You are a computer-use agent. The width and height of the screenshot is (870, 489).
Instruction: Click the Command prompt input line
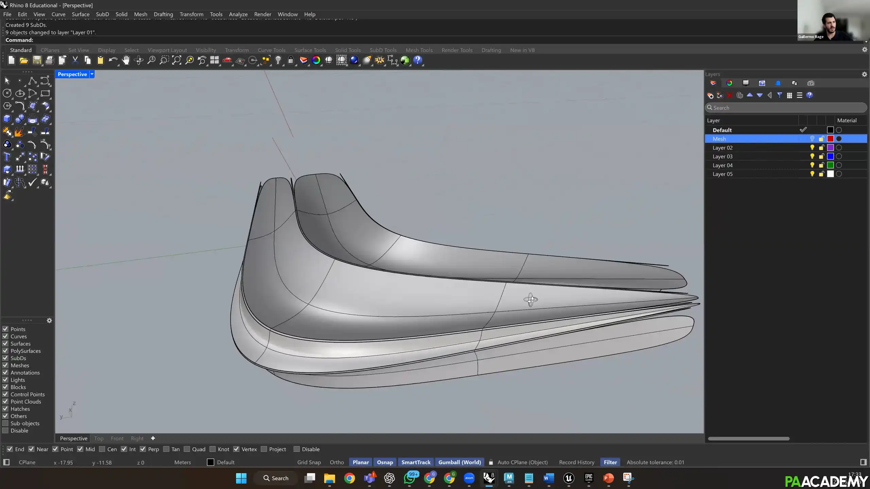tap(401, 40)
